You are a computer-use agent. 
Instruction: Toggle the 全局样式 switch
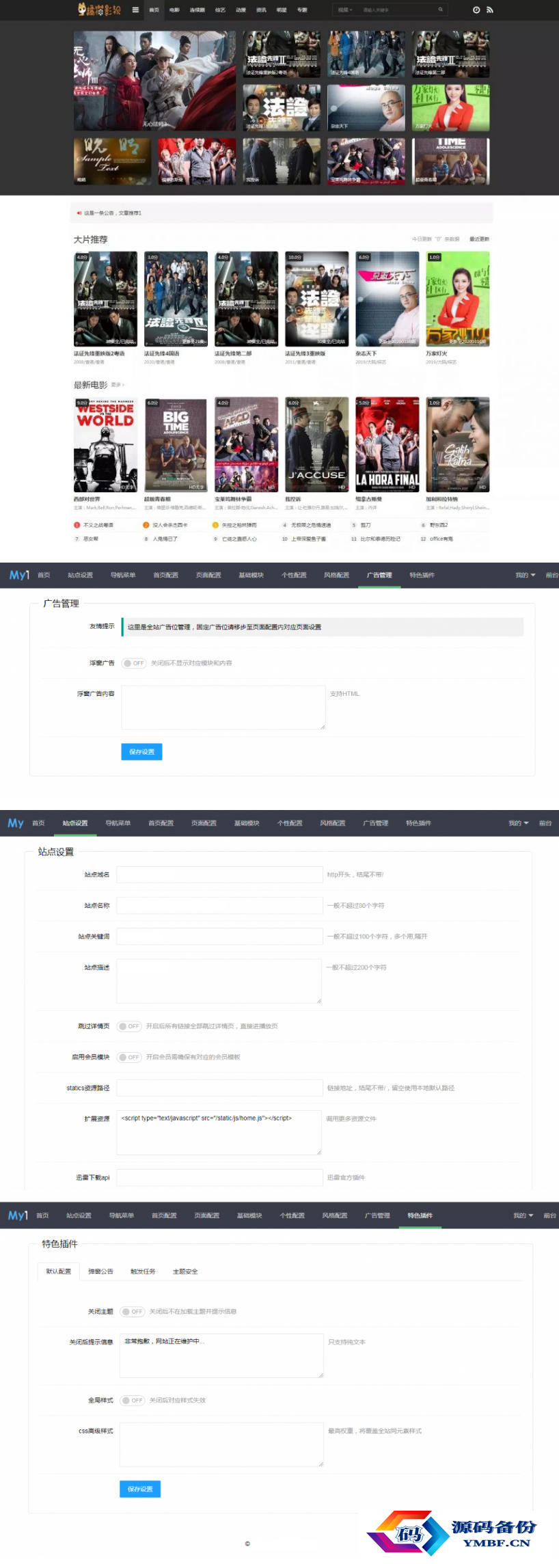[133, 1400]
